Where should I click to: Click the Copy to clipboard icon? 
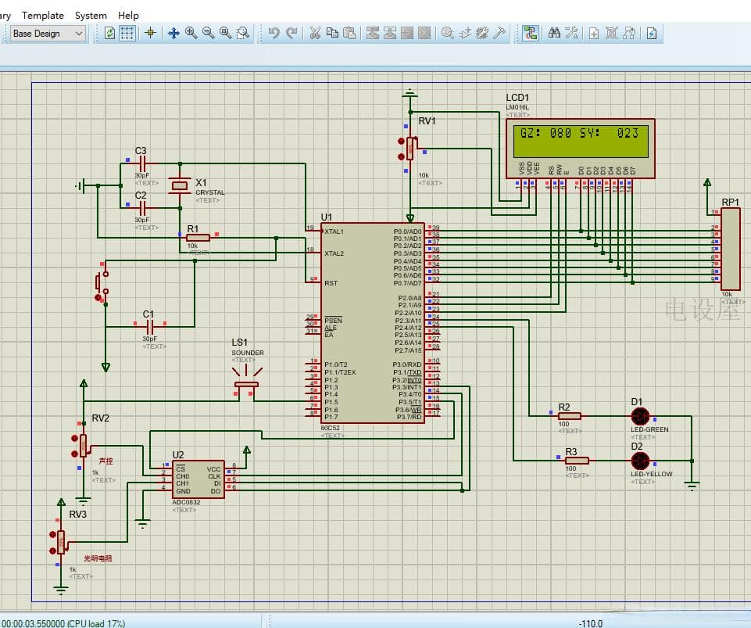pyautogui.click(x=332, y=33)
